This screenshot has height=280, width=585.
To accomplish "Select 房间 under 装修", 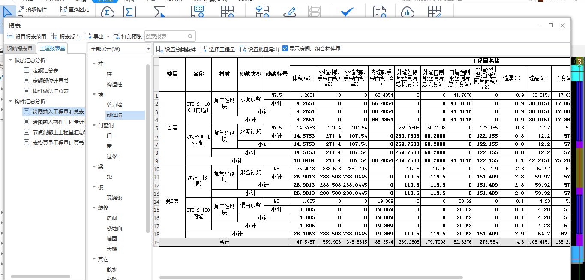I will pos(112,218).
